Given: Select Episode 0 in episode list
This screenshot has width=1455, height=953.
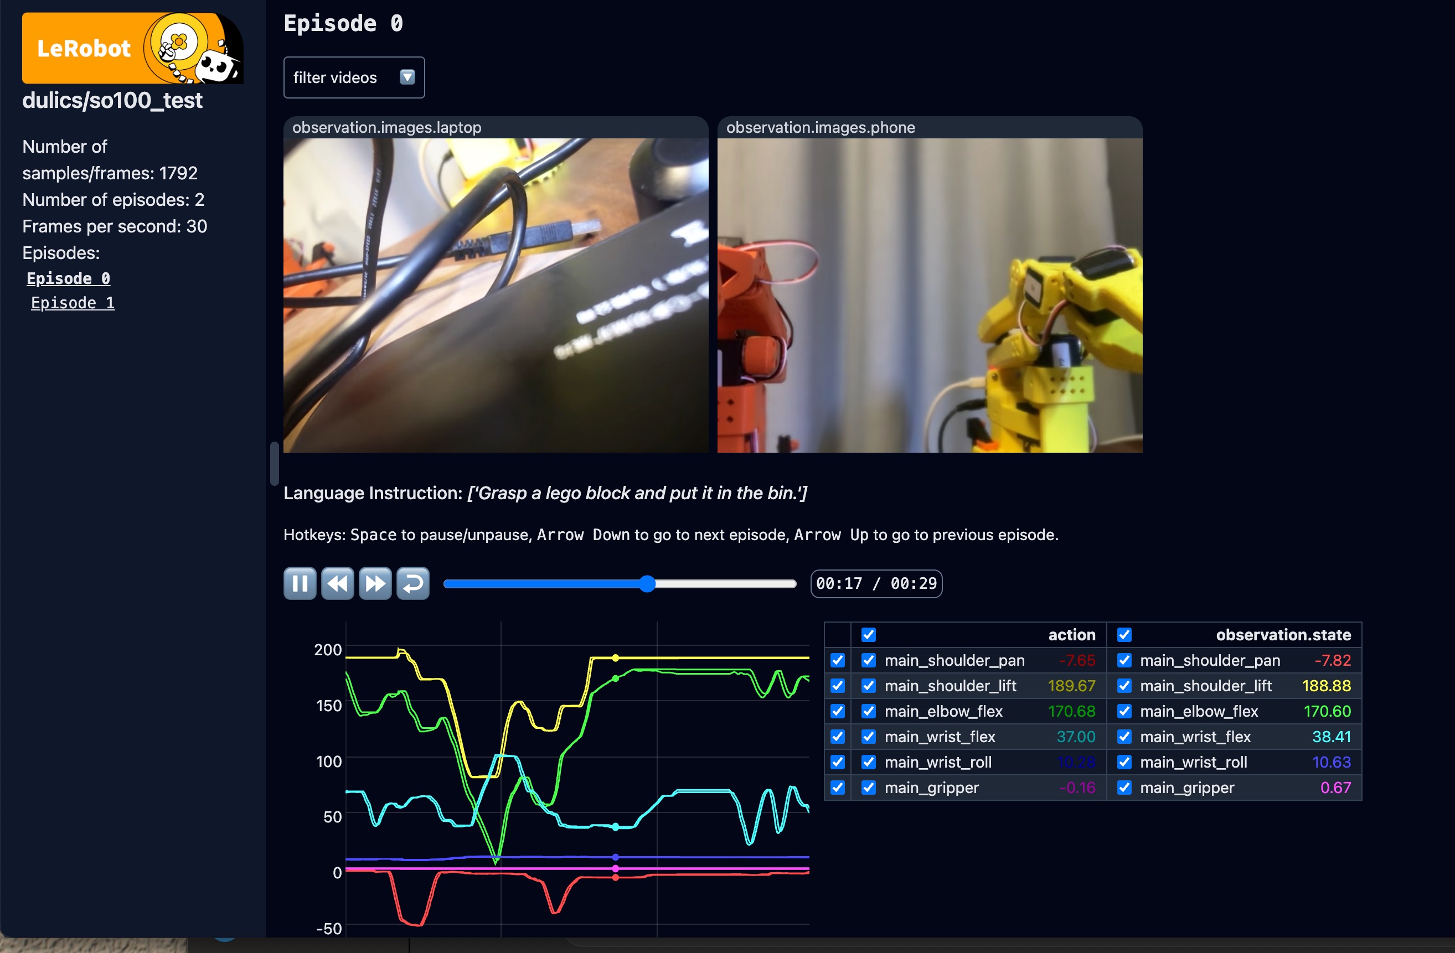Looking at the screenshot, I should 68,278.
